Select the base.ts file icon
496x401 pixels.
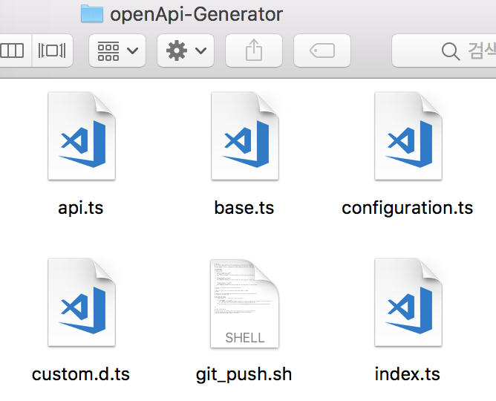point(245,136)
